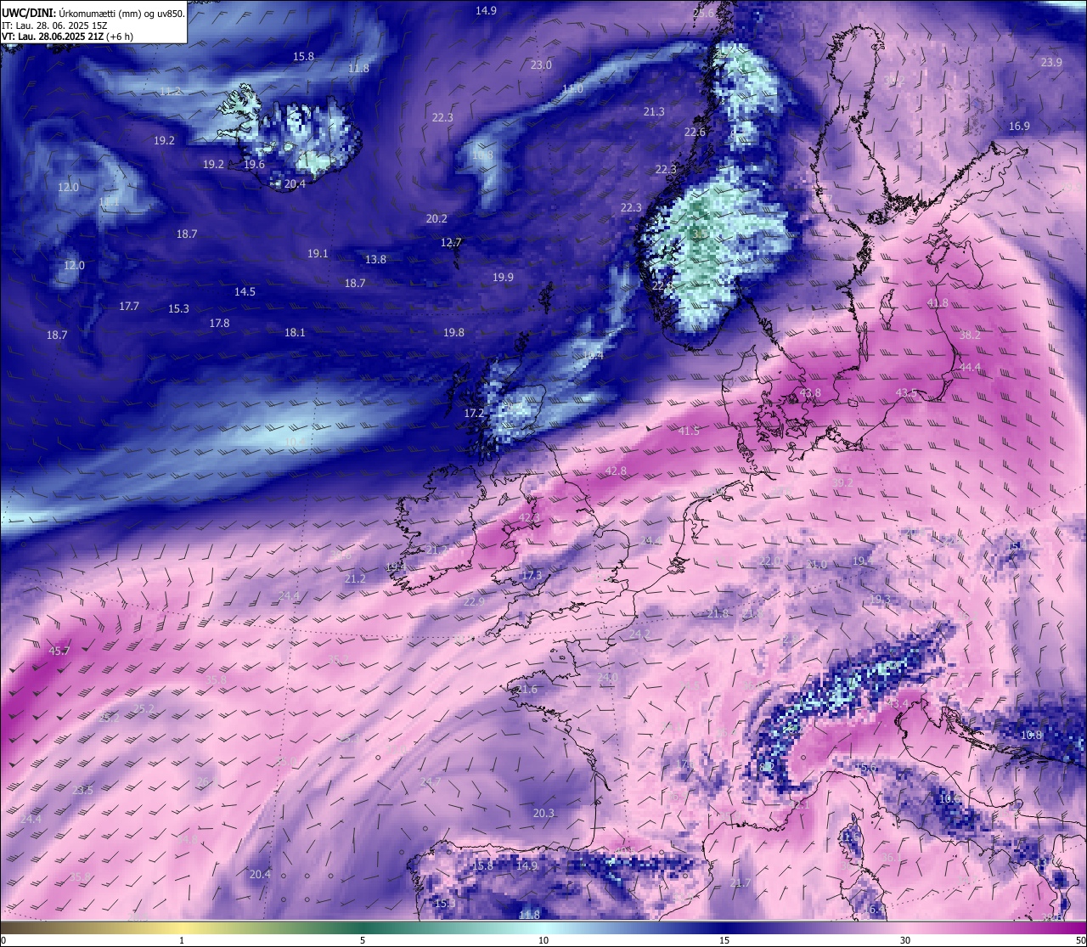Click the colorbar tick label 10
The width and height of the screenshot is (1087, 947).
(x=543, y=940)
